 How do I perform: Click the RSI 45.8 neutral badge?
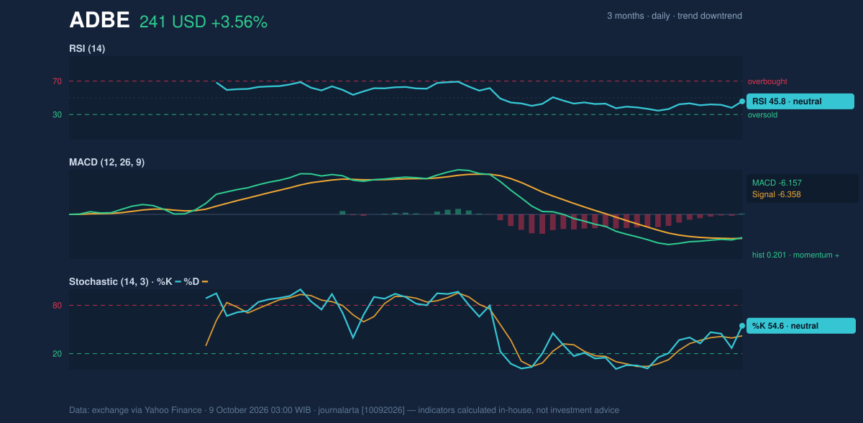click(x=800, y=101)
